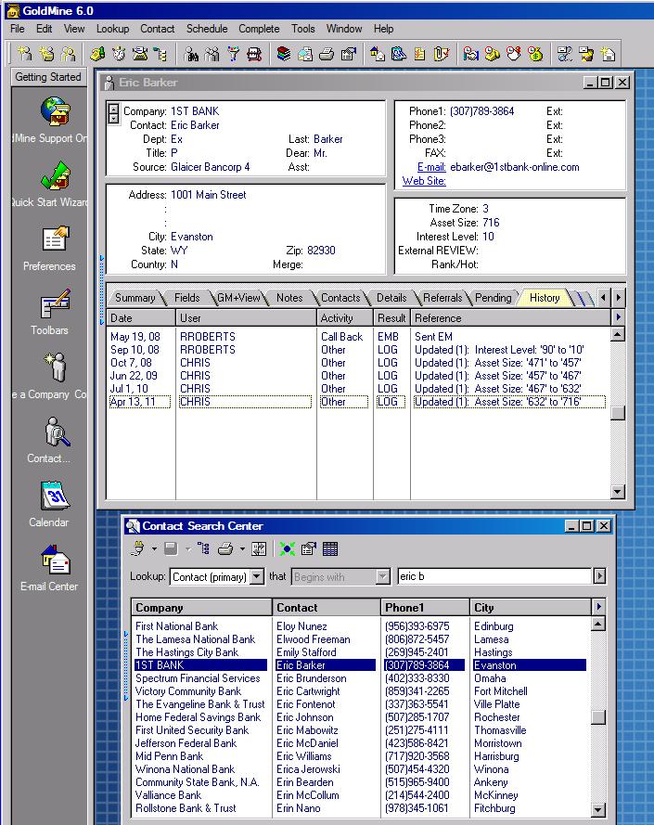654x825 pixels.
Task: Click the Web Site link
Action: click(x=423, y=181)
